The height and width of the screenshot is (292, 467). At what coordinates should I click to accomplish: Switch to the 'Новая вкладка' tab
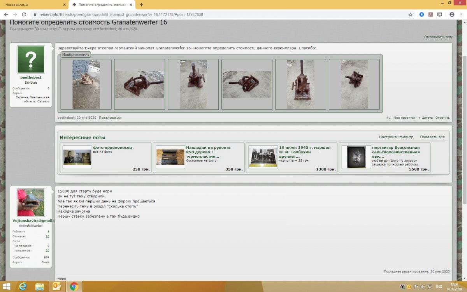point(31,5)
